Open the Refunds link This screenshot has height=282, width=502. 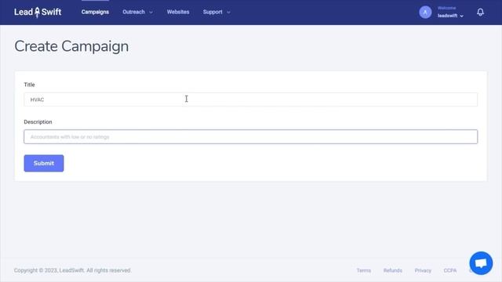click(x=393, y=270)
